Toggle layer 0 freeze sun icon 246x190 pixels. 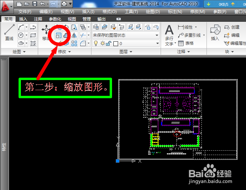(103, 43)
